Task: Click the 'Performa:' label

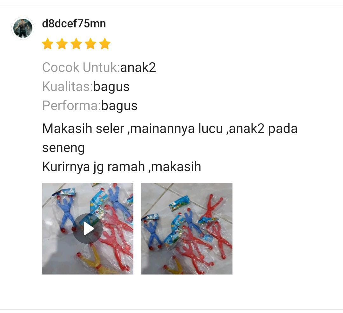Action: tap(71, 106)
